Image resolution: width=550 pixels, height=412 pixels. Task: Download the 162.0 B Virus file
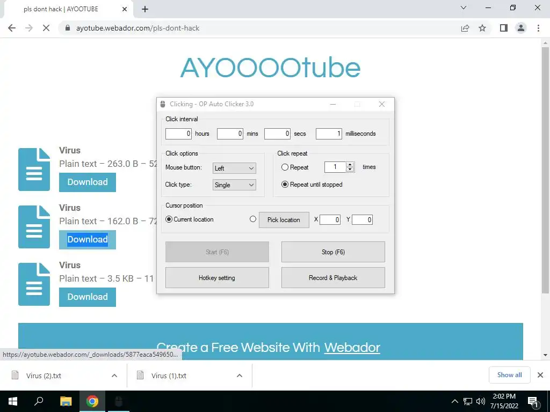[88, 240]
